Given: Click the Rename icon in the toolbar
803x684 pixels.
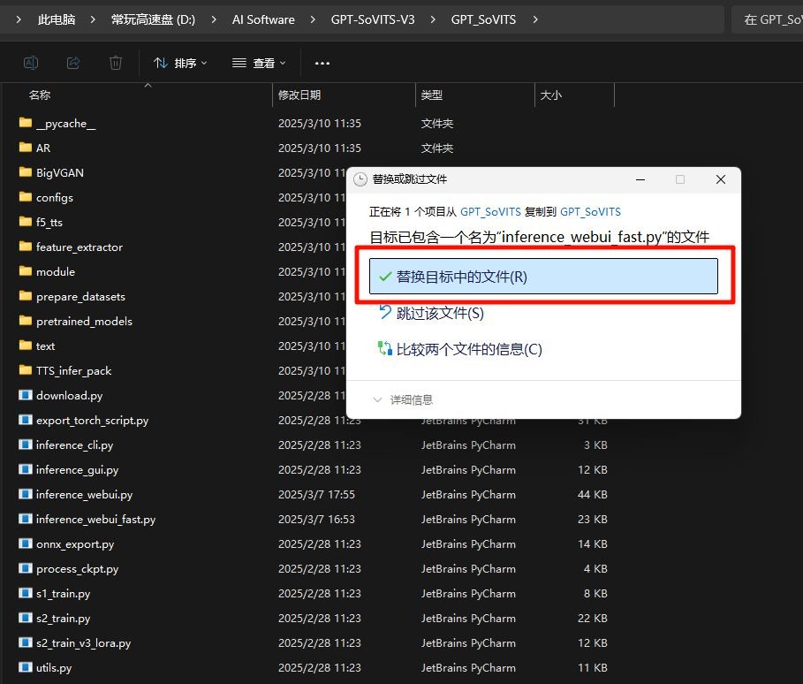Looking at the screenshot, I should pos(31,63).
